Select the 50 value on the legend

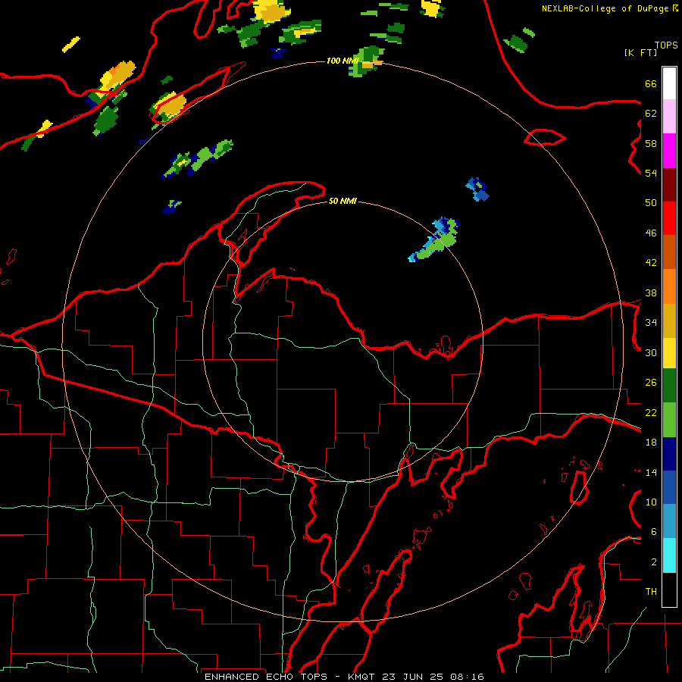tap(651, 203)
